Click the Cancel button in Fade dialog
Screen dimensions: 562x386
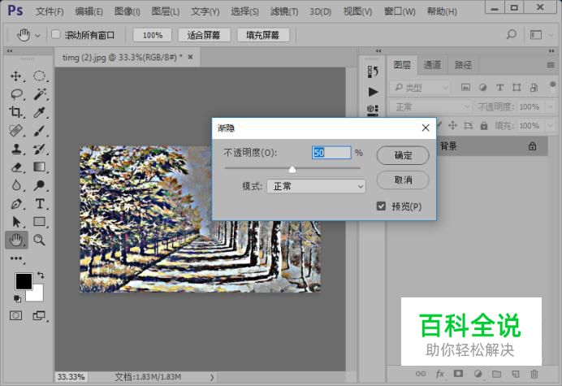point(403,180)
